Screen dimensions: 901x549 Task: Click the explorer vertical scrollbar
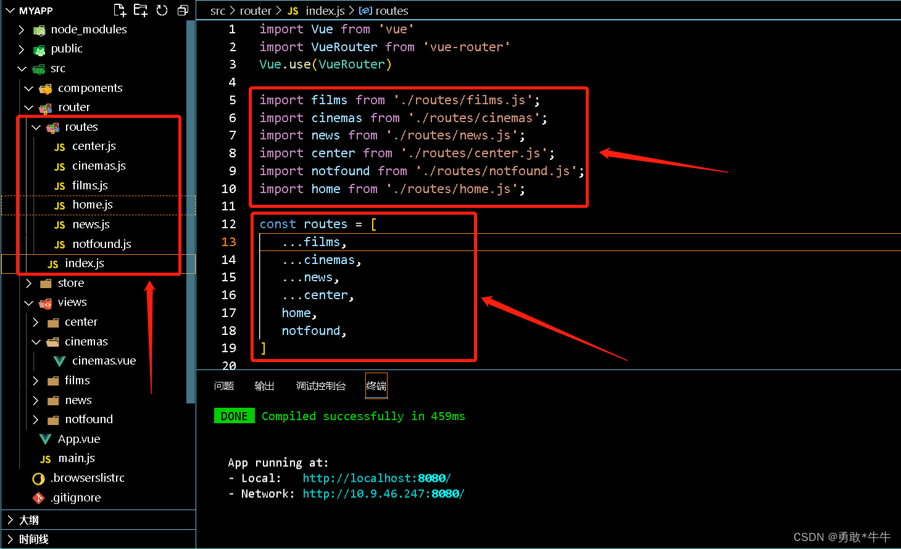tap(191, 212)
